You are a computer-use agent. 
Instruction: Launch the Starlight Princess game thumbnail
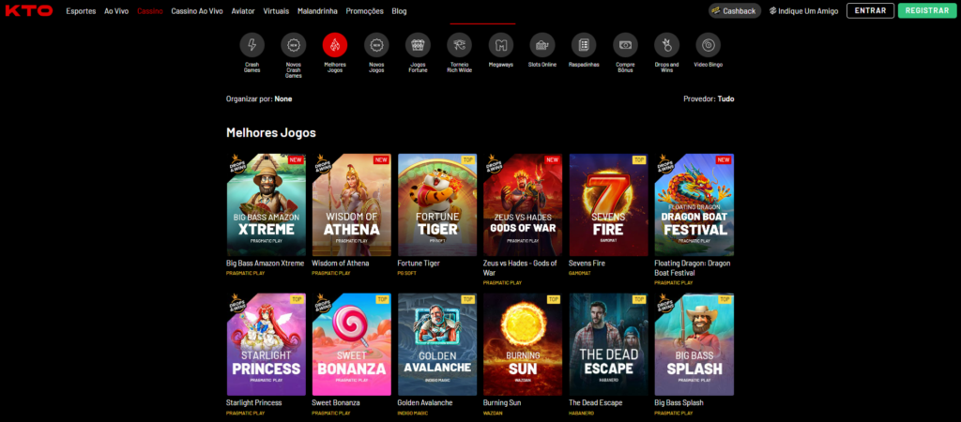pos(266,344)
